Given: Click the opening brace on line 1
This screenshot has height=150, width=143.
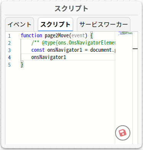Looking at the screenshot, I should pos(91,36).
